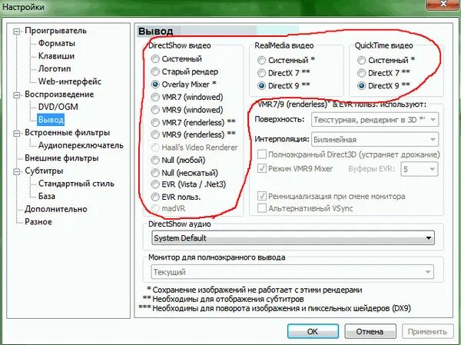Open the Буферы EVR dropdown
Image resolution: width=461 pixels, height=345 pixels.
pyautogui.click(x=420, y=169)
